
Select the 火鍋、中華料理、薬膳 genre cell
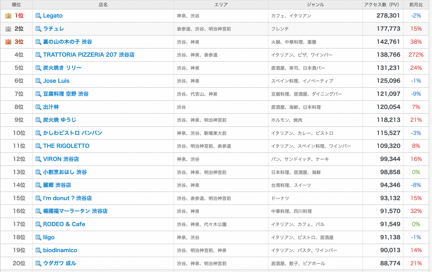click(315, 42)
